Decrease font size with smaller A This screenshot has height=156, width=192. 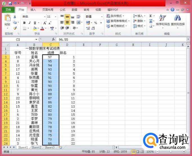tap(50, 23)
